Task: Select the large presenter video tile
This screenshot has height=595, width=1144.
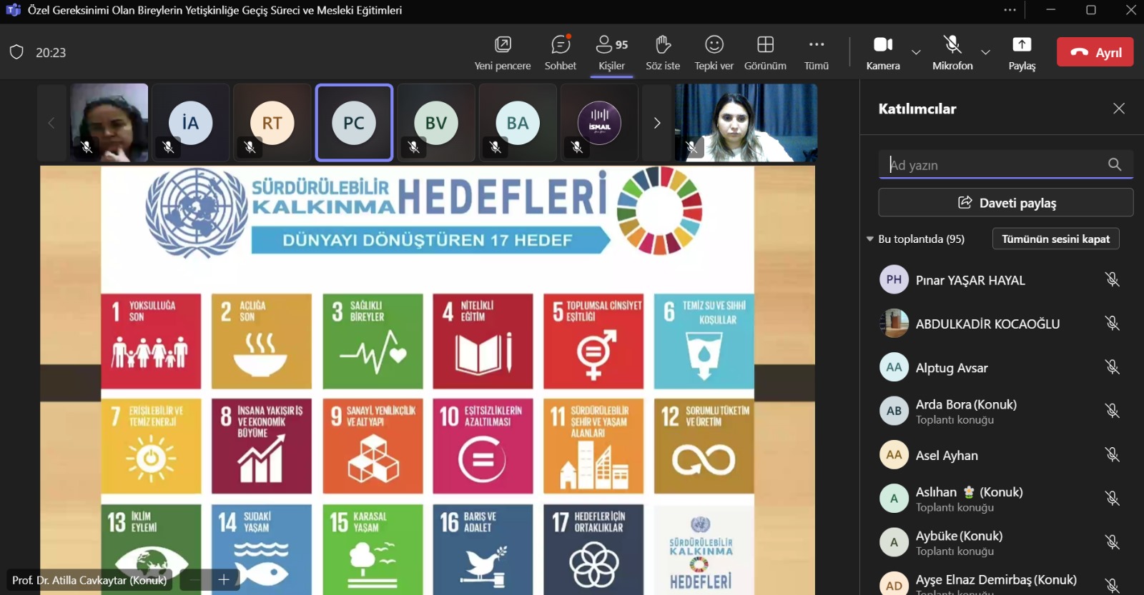Action: [x=746, y=123]
